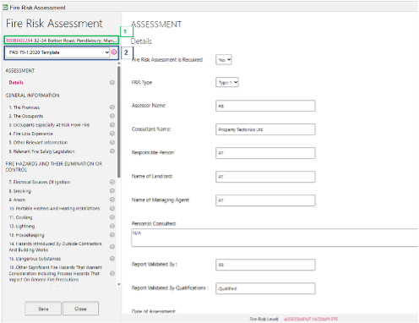
Task: Click the Fire Risk Assessment window icon
Action: coord(5,8)
